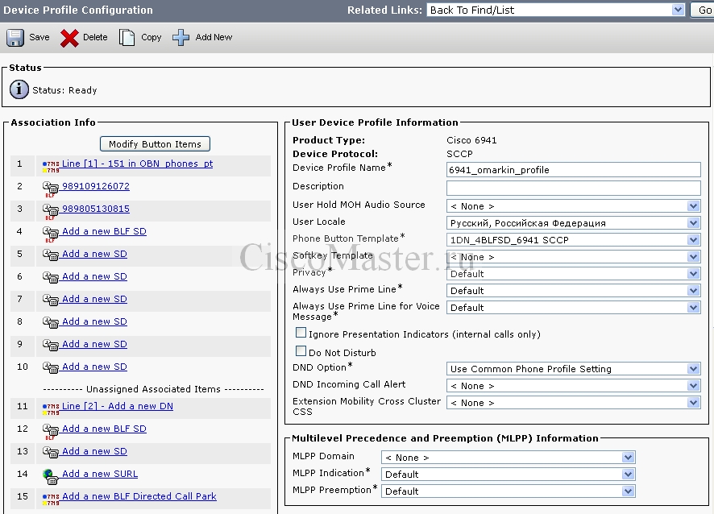Click the Delete text in the toolbar

tap(95, 37)
